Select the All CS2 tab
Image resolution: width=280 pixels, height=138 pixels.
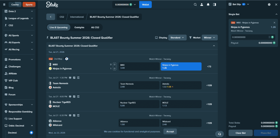pyautogui.click(x=95, y=28)
